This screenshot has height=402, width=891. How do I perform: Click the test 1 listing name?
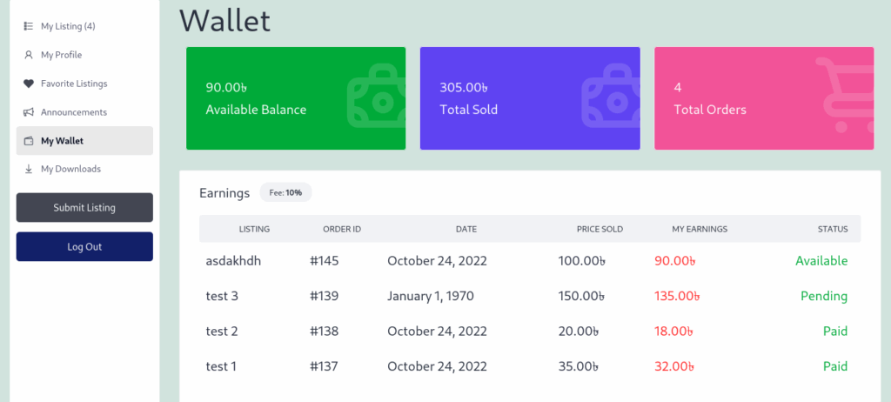click(x=221, y=366)
